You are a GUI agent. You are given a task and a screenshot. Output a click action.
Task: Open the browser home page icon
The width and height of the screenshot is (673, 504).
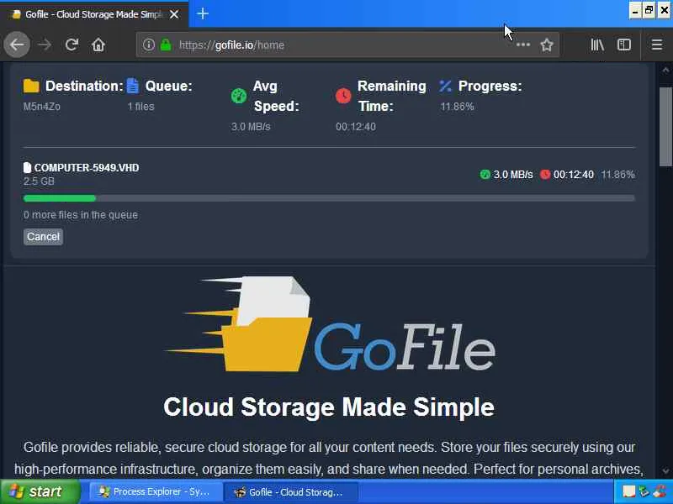(98, 45)
